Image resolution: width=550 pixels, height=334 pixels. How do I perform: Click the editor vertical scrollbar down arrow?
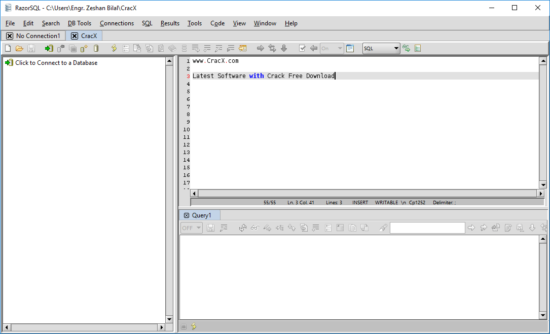(x=543, y=185)
